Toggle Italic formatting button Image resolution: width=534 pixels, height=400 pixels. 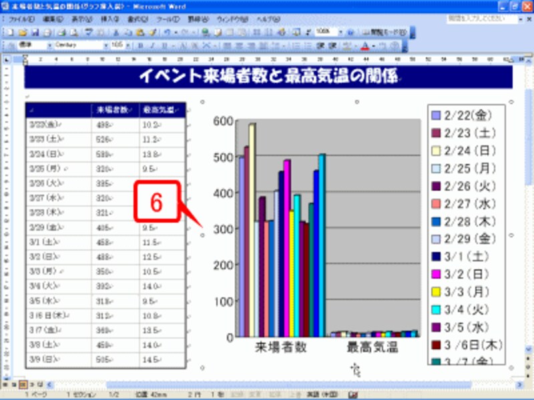152,46
